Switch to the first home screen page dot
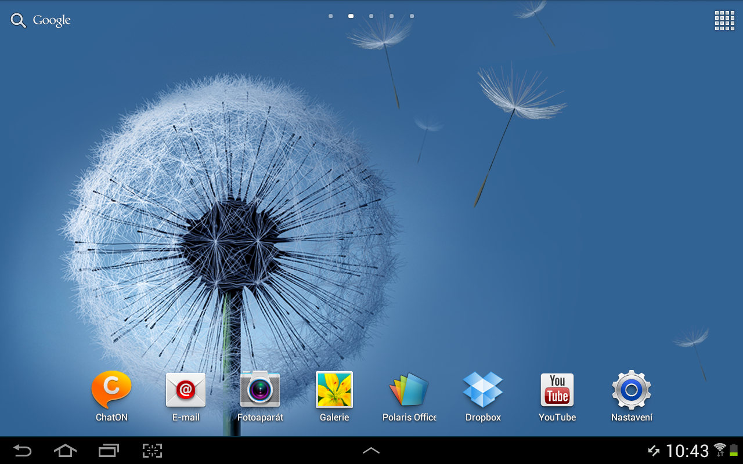Image resolution: width=743 pixels, height=464 pixels. point(331,16)
